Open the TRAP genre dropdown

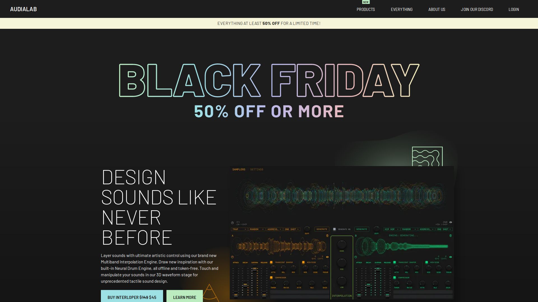tap(239, 229)
